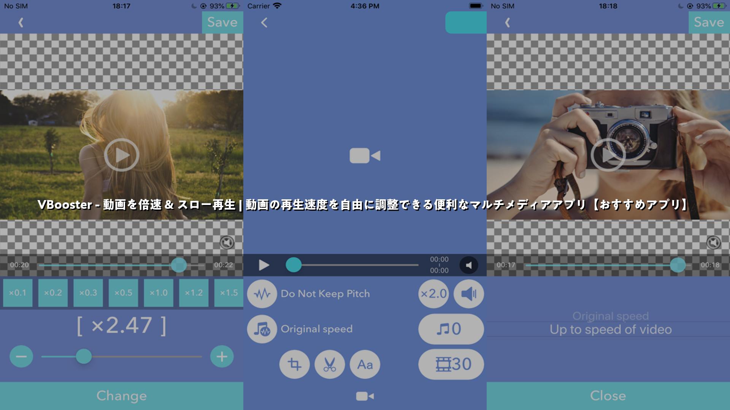Choose Up to speed of video
The image size is (730, 410).
coord(611,330)
